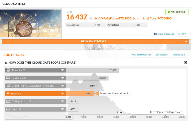
Task: Click the 刪除測試結果 button
Action: coord(162,55)
